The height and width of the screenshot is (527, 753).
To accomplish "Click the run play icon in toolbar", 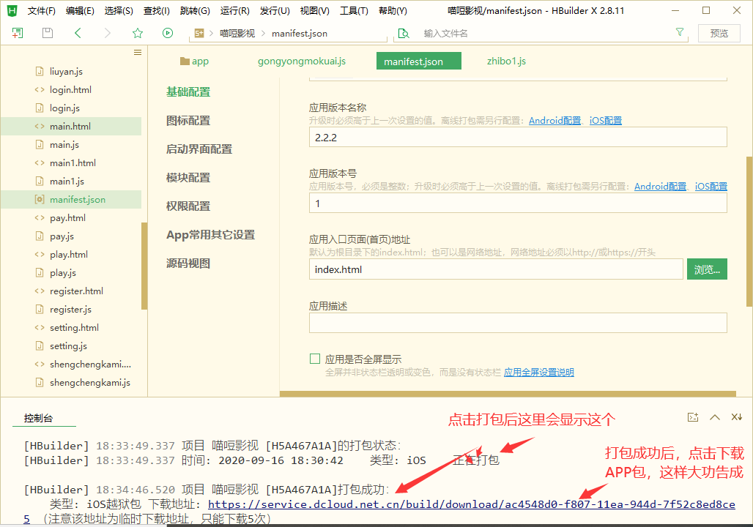I will click(168, 33).
